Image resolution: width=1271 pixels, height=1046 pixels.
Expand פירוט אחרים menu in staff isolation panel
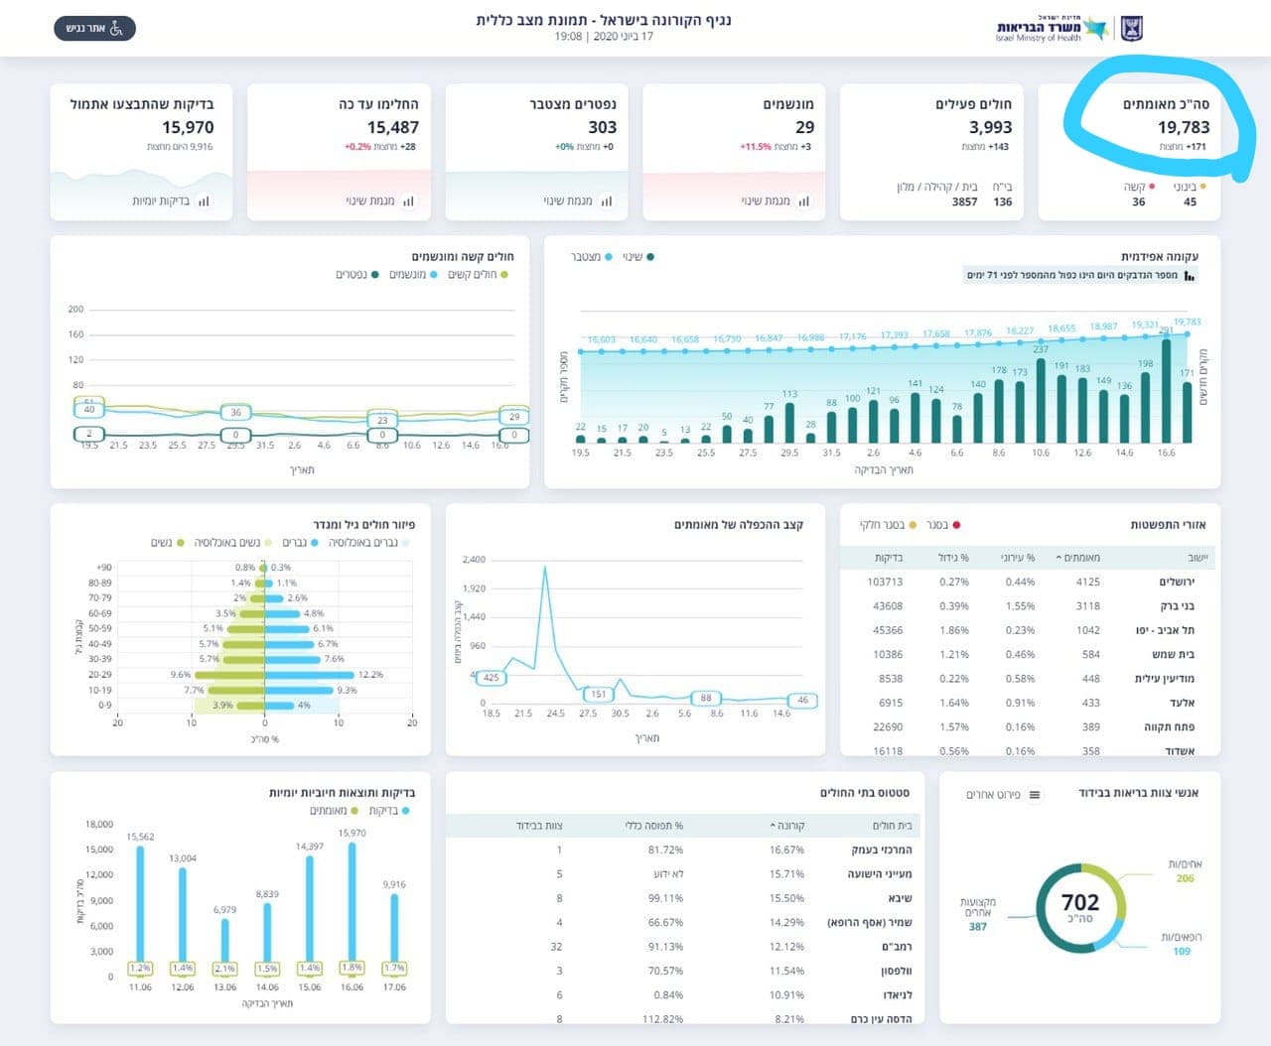click(x=1035, y=795)
